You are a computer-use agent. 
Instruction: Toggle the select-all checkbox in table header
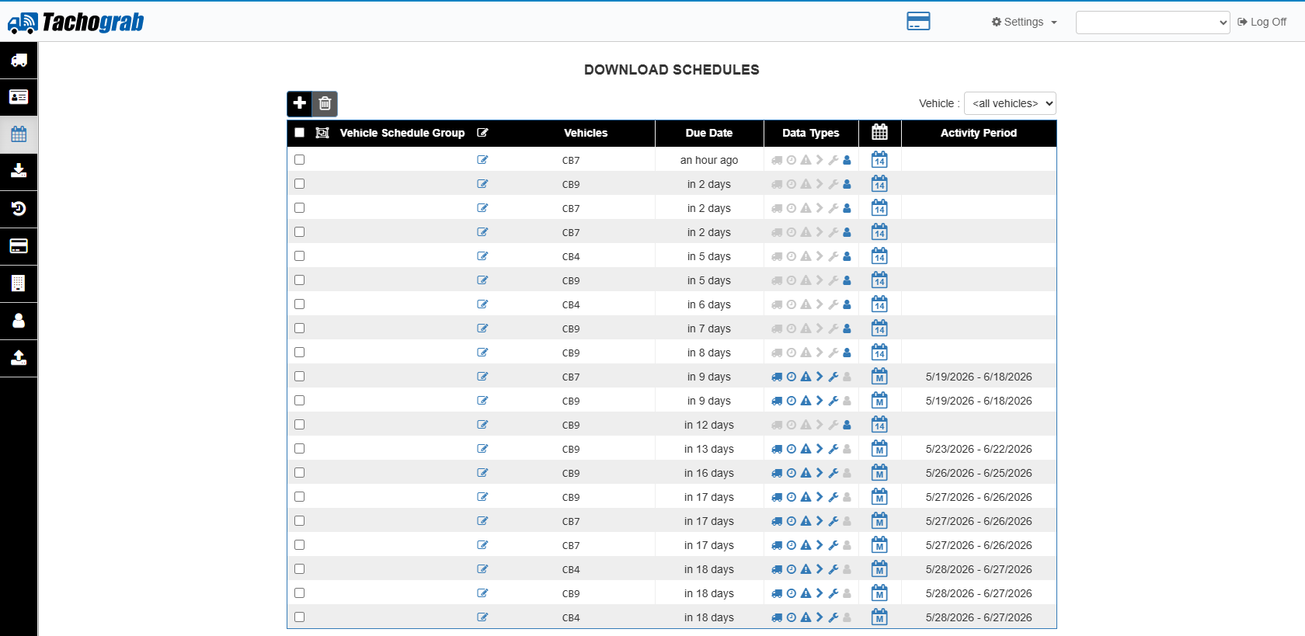(299, 133)
